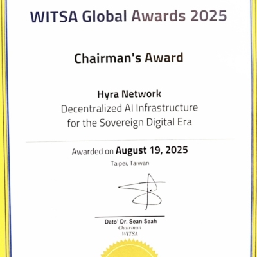The width and height of the screenshot is (257, 257).
Task: Click the italic 'Chairman' title under the name
Action: click(130, 228)
